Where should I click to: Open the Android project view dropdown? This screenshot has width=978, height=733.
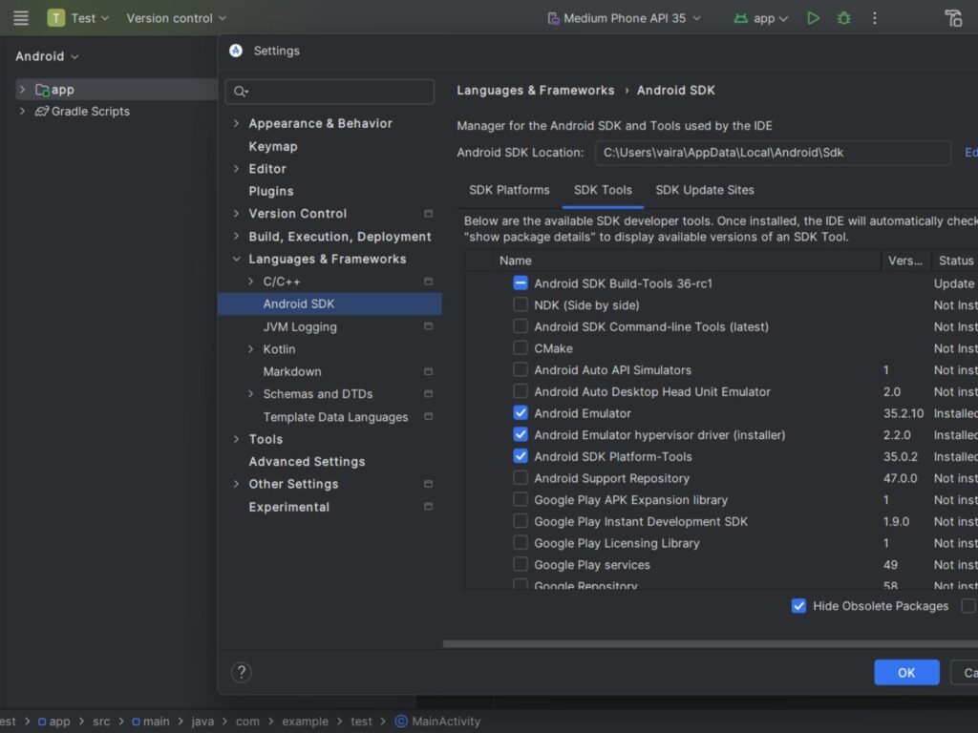tap(47, 56)
